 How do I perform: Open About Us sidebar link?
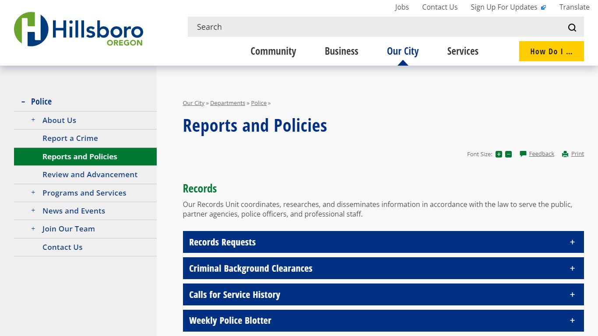coord(59,120)
